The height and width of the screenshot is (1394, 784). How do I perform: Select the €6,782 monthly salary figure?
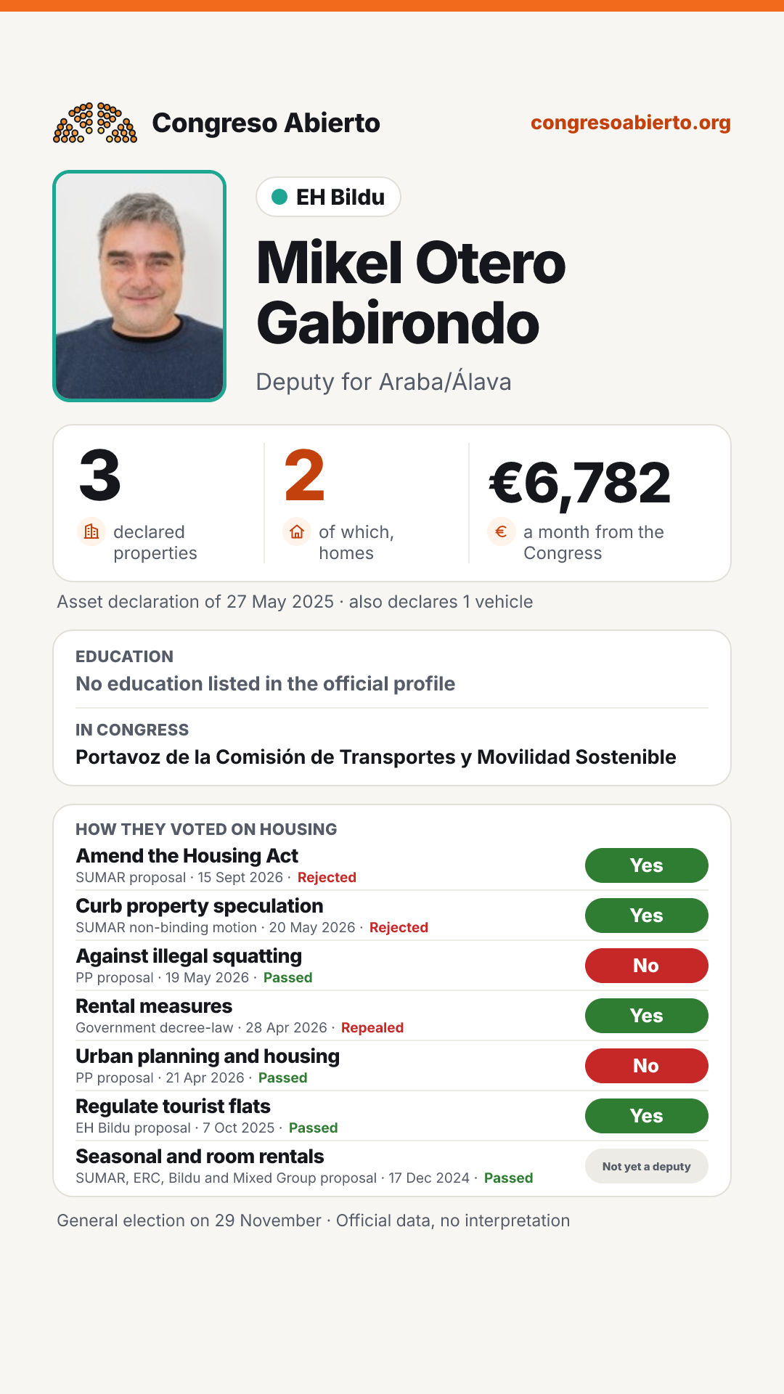coord(580,484)
